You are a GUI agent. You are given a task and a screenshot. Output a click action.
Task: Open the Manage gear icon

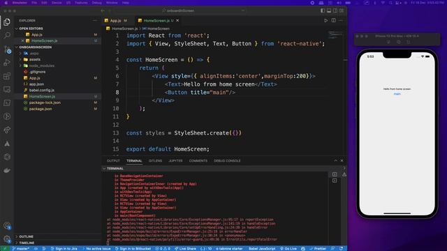pos(7,239)
